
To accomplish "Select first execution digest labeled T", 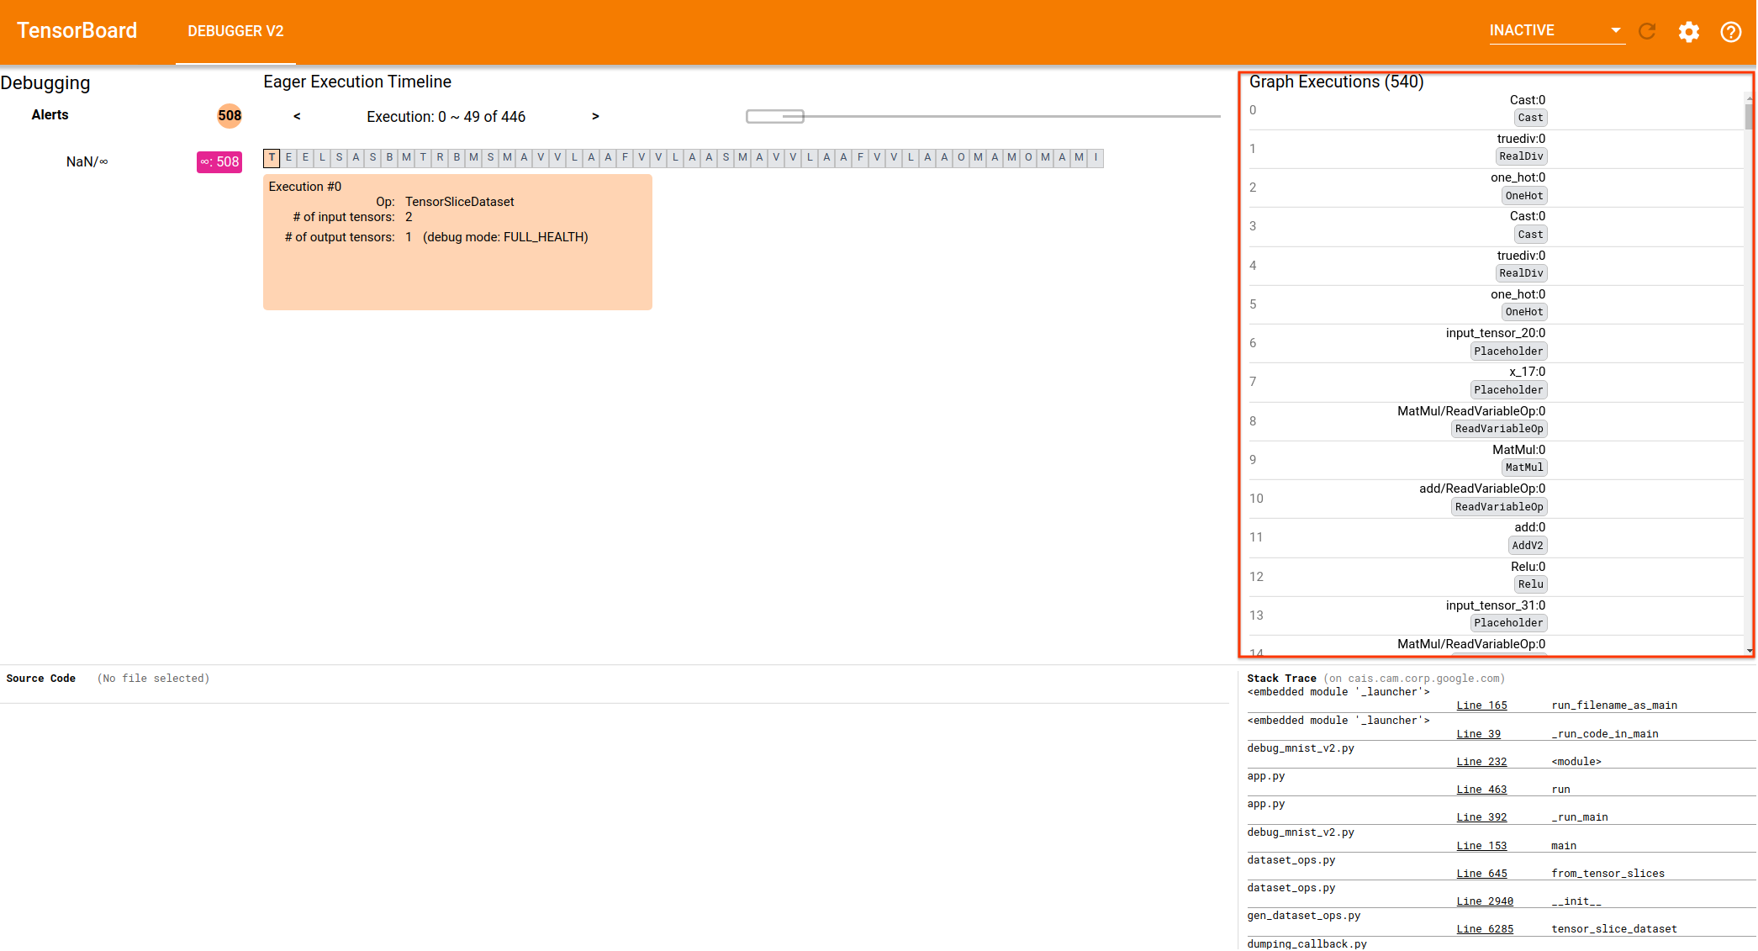I will (272, 157).
